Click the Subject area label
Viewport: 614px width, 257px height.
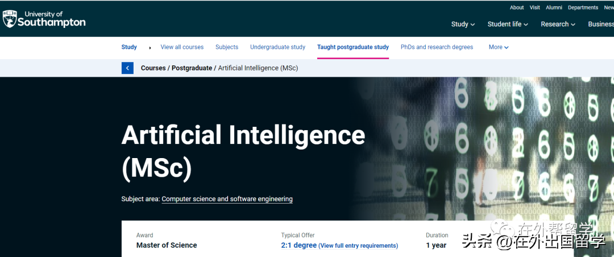click(x=140, y=199)
